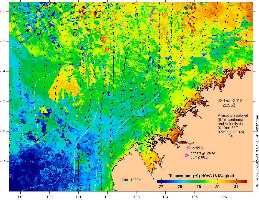The width and height of the screenshot is (259, 200).
Task: Click the '03/12 00Z' legend text
Action: 199,157
